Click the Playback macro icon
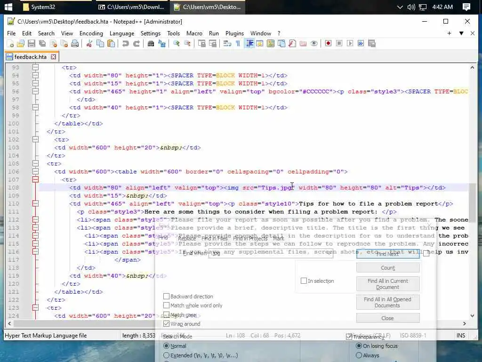 [x=350, y=43]
